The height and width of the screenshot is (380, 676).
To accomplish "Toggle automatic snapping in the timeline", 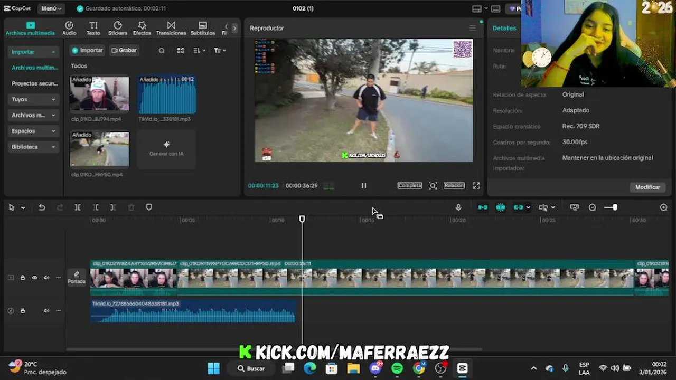I will pos(501,207).
